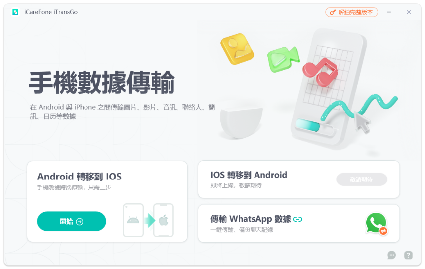The image size is (425, 269).
Task: Select the Android 轉移到 IOS card title
Action: 80,177
